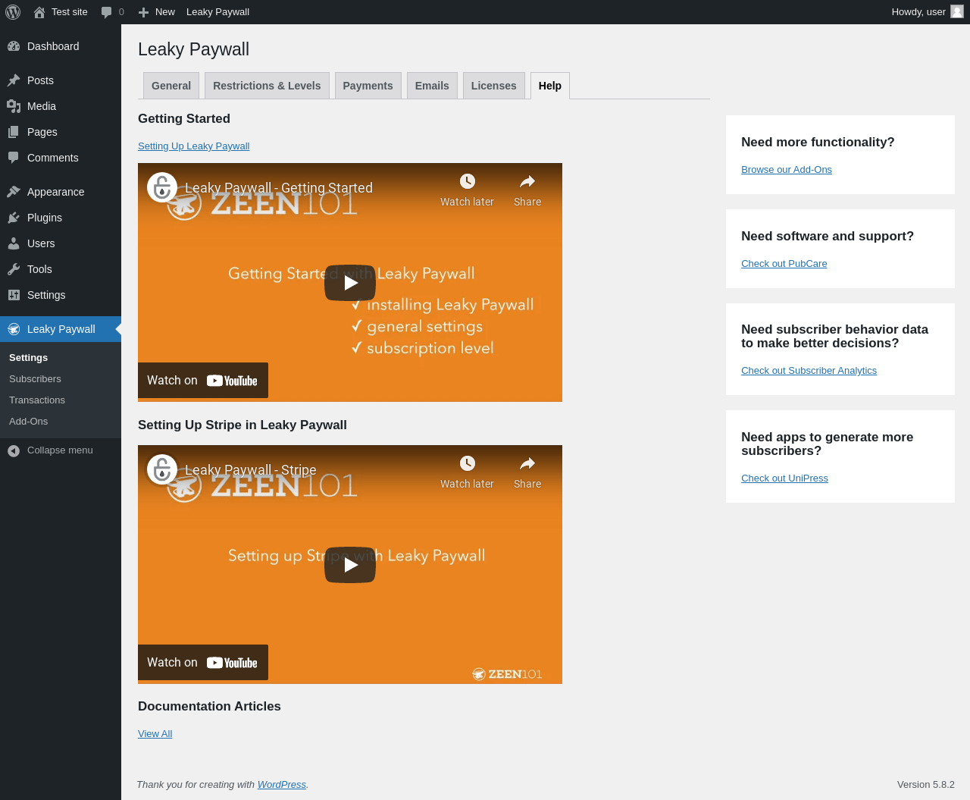970x800 pixels.
Task: Click the Appearance paintbrush icon
Action: point(14,192)
